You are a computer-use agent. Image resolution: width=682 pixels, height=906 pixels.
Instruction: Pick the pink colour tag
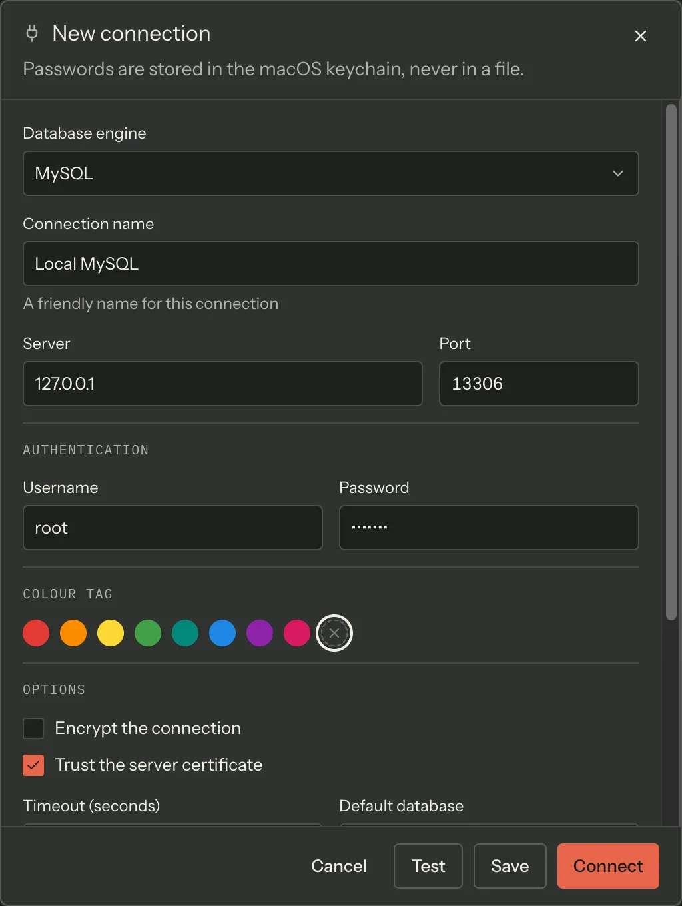tap(297, 633)
